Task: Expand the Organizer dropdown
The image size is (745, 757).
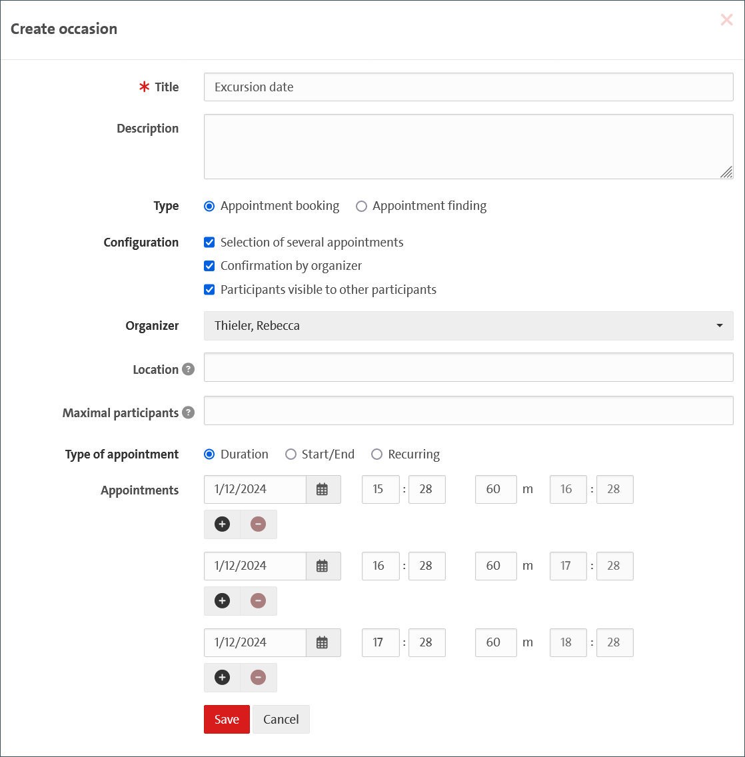Action: pos(468,326)
